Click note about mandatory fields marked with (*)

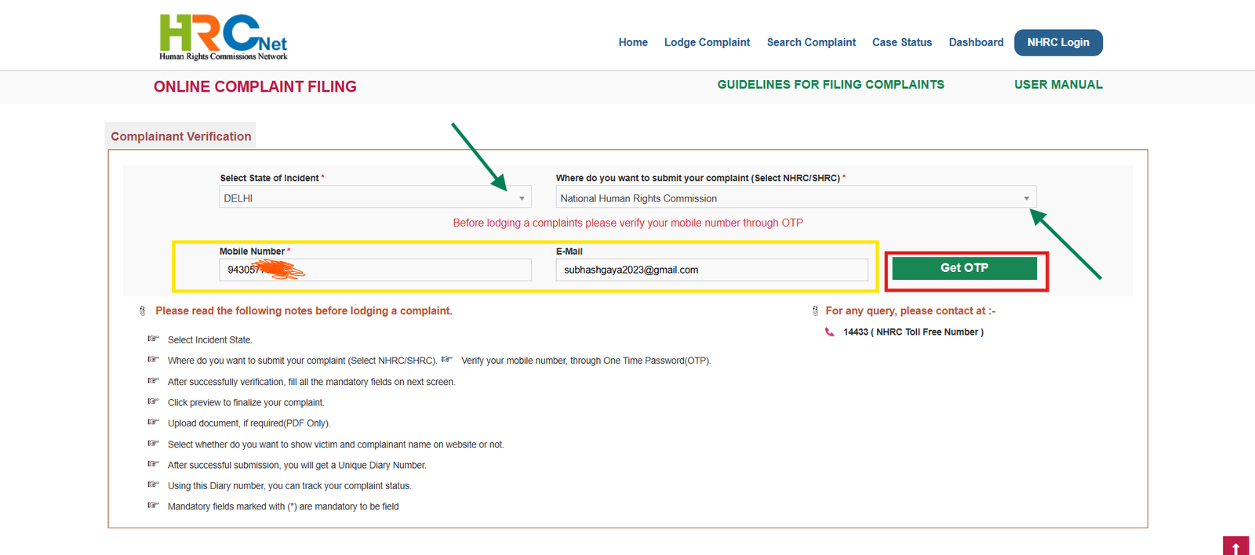[x=283, y=507]
